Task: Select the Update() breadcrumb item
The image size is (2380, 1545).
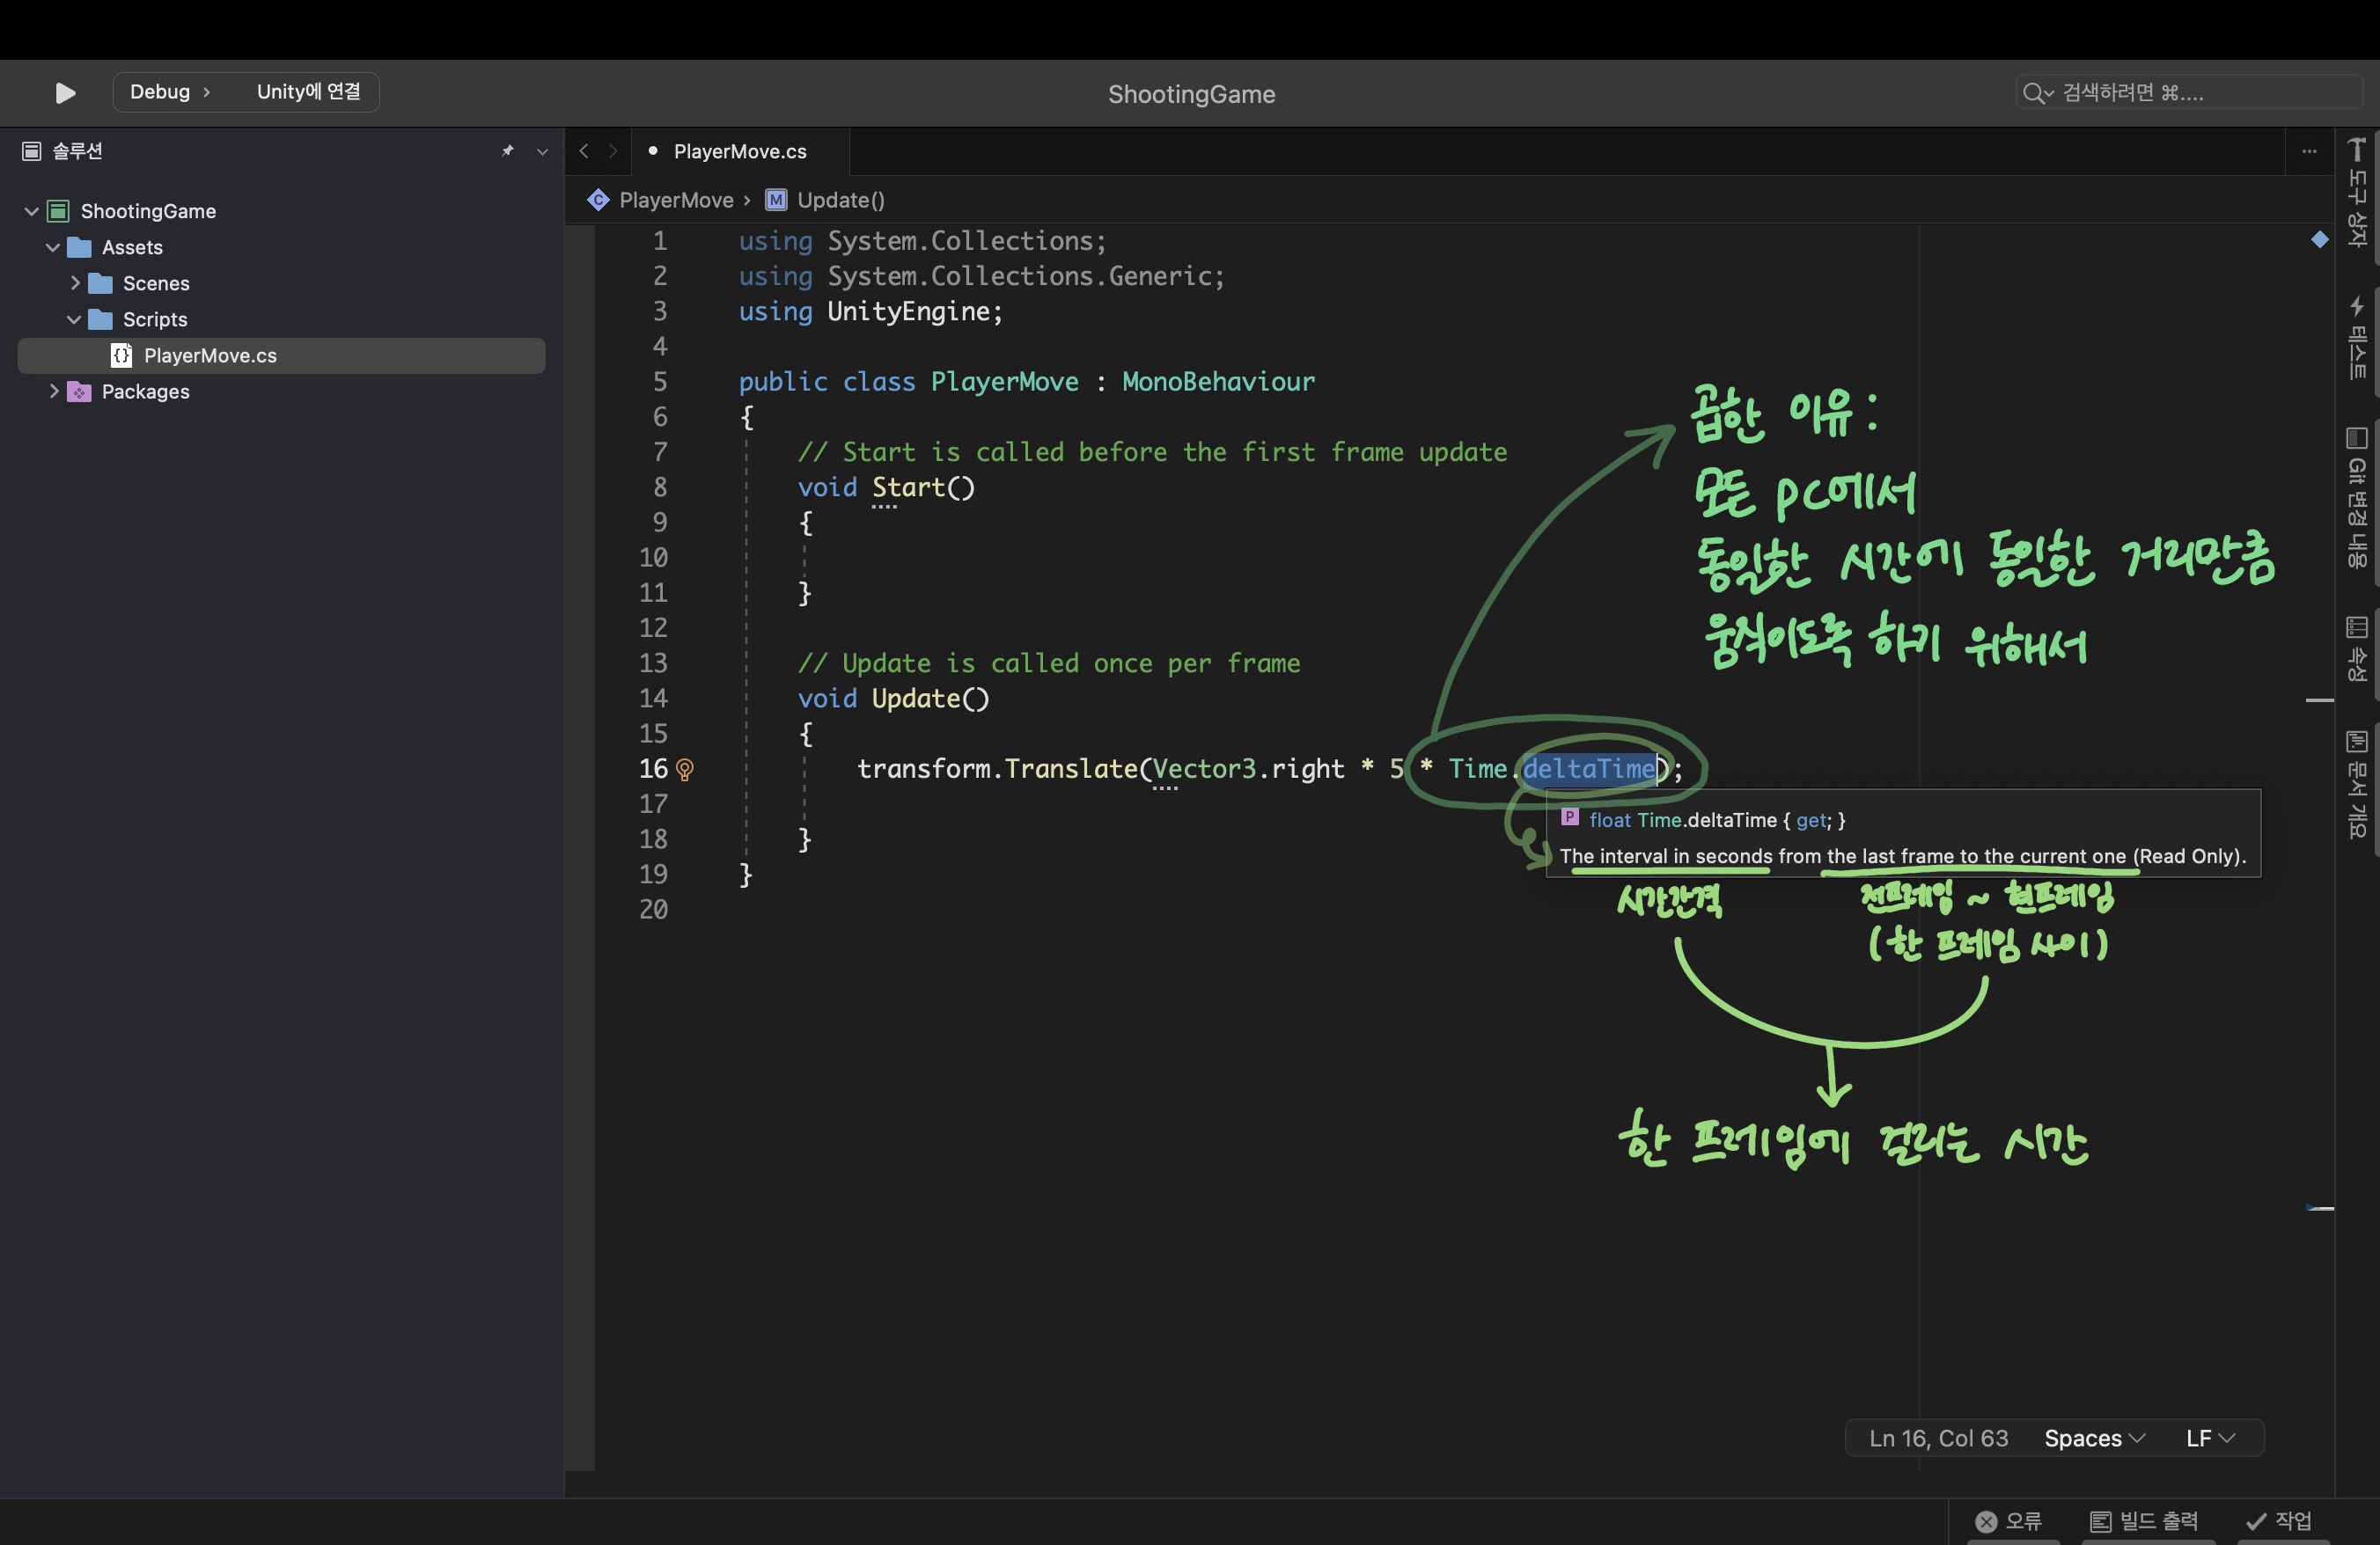Action: click(840, 200)
